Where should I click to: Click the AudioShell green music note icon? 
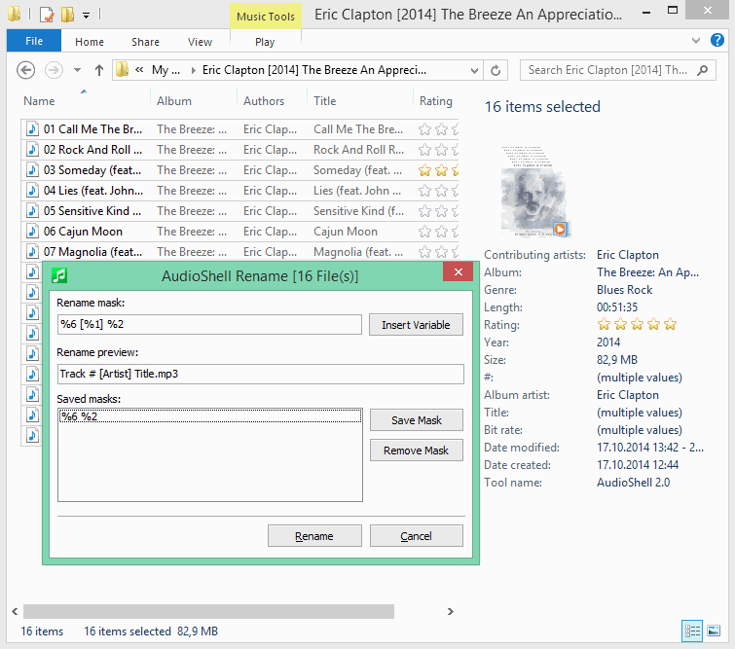tap(59, 275)
